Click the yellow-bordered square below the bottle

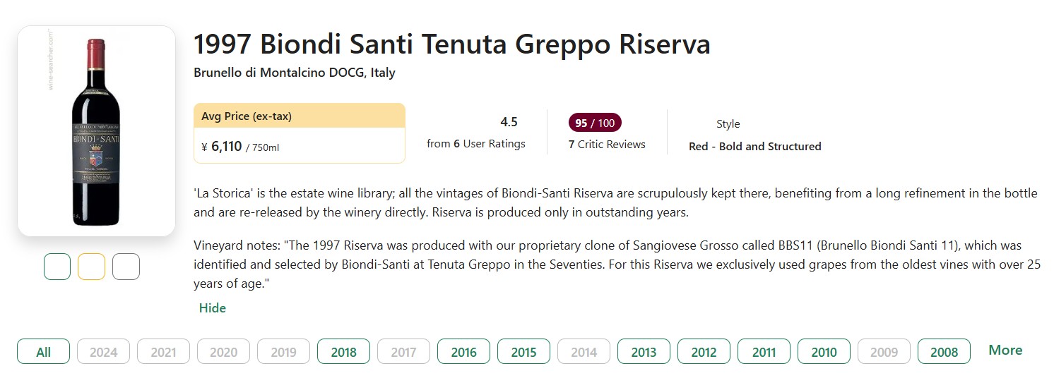click(91, 267)
